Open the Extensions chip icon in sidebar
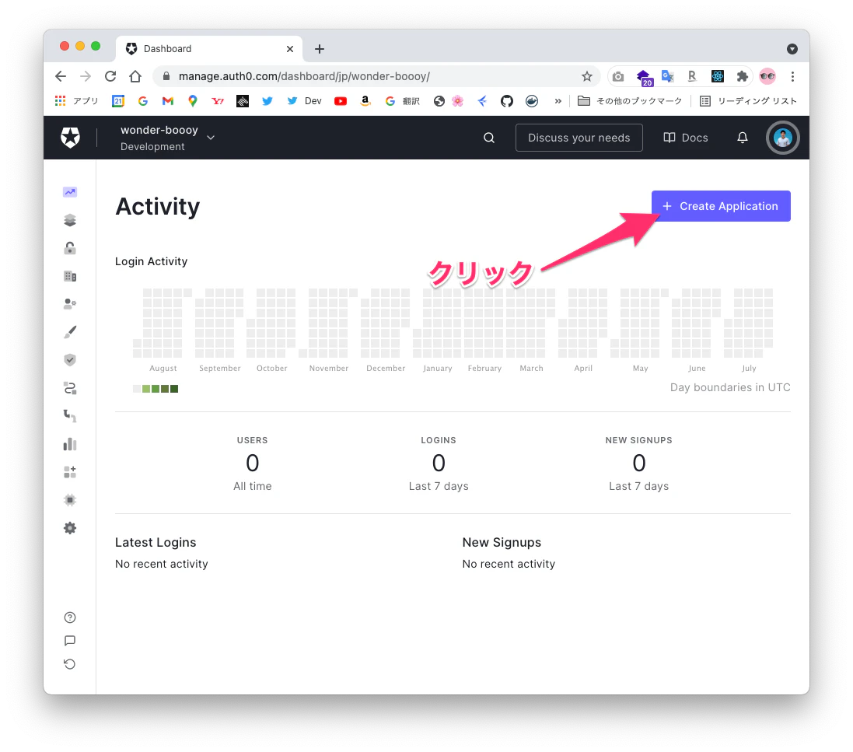The height and width of the screenshot is (752, 853). (x=70, y=500)
